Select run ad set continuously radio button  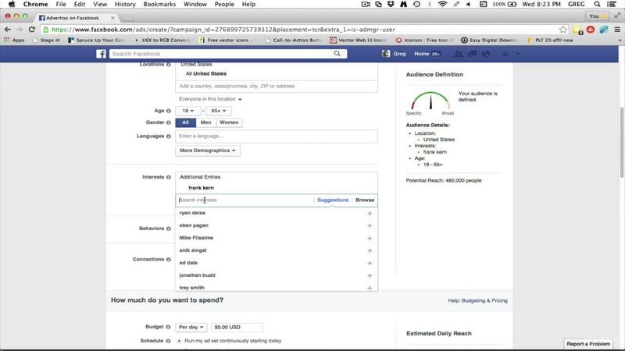[179, 341]
